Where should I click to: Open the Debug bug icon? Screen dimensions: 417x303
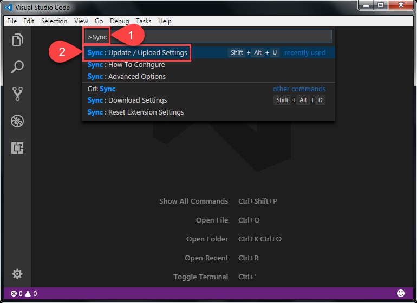coord(17,121)
